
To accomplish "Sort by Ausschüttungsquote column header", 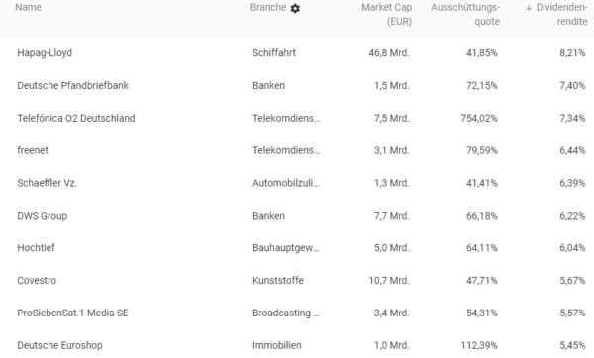I will coord(465,14).
